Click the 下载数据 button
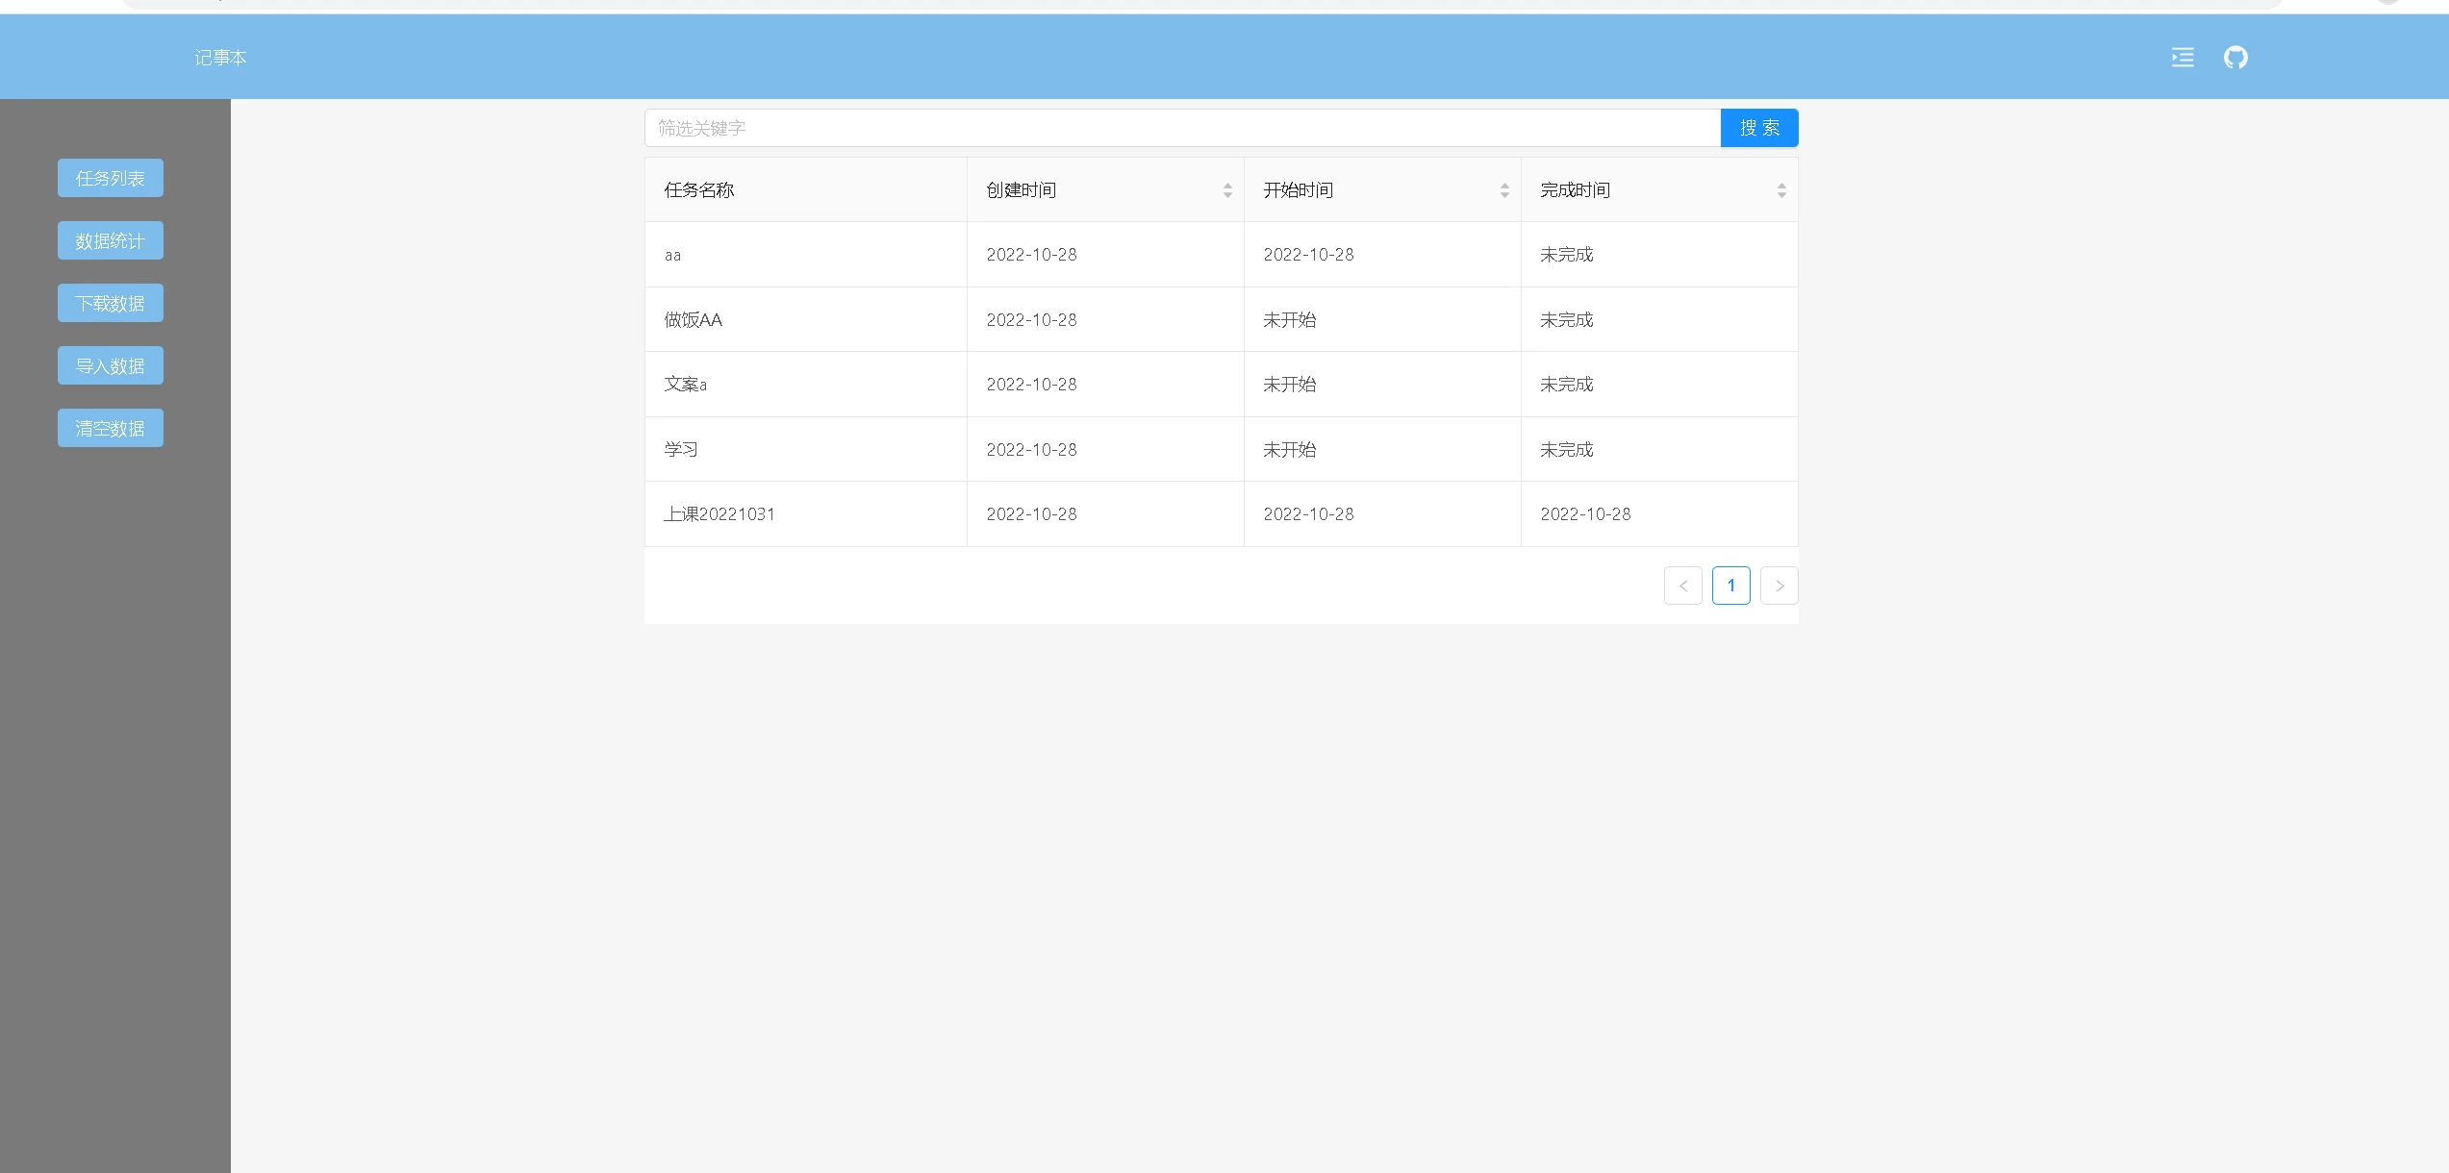2449x1173 pixels. [110, 302]
